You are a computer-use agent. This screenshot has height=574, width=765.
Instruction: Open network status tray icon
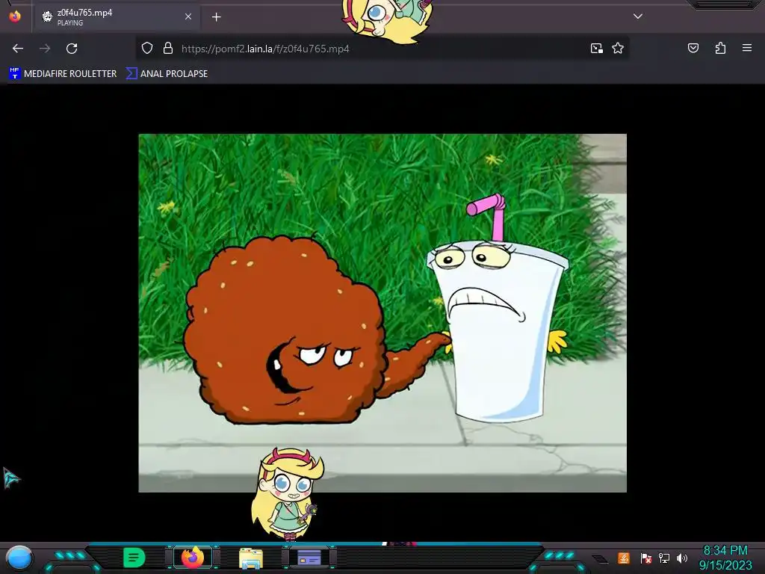663,558
